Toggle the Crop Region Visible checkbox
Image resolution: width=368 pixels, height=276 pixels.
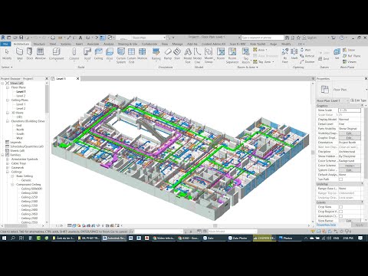(x=340, y=212)
